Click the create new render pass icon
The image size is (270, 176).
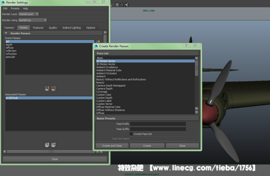click(98, 42)
